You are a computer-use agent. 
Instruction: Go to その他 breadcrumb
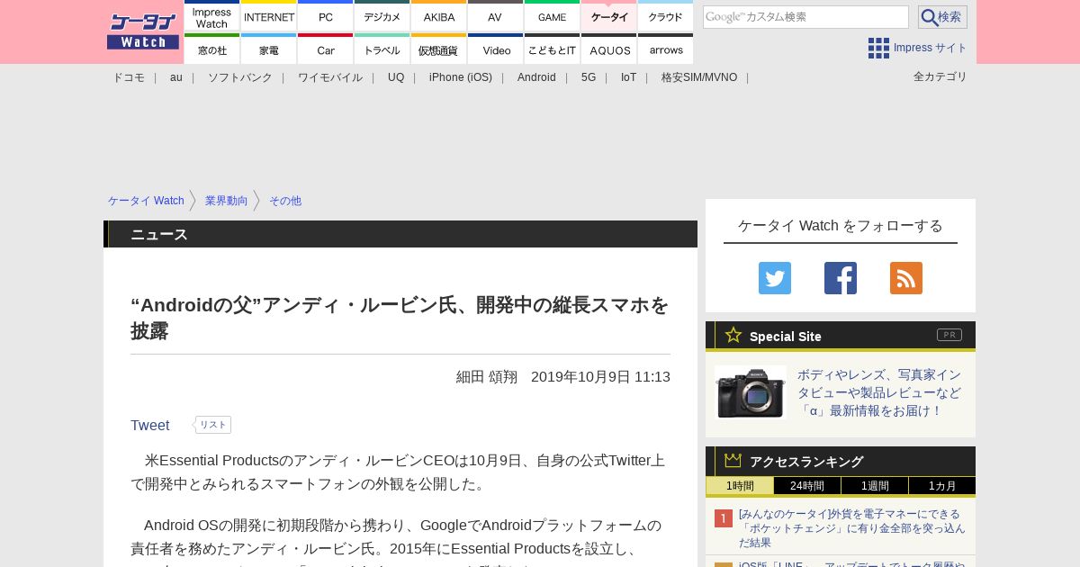tap(285, 201)
